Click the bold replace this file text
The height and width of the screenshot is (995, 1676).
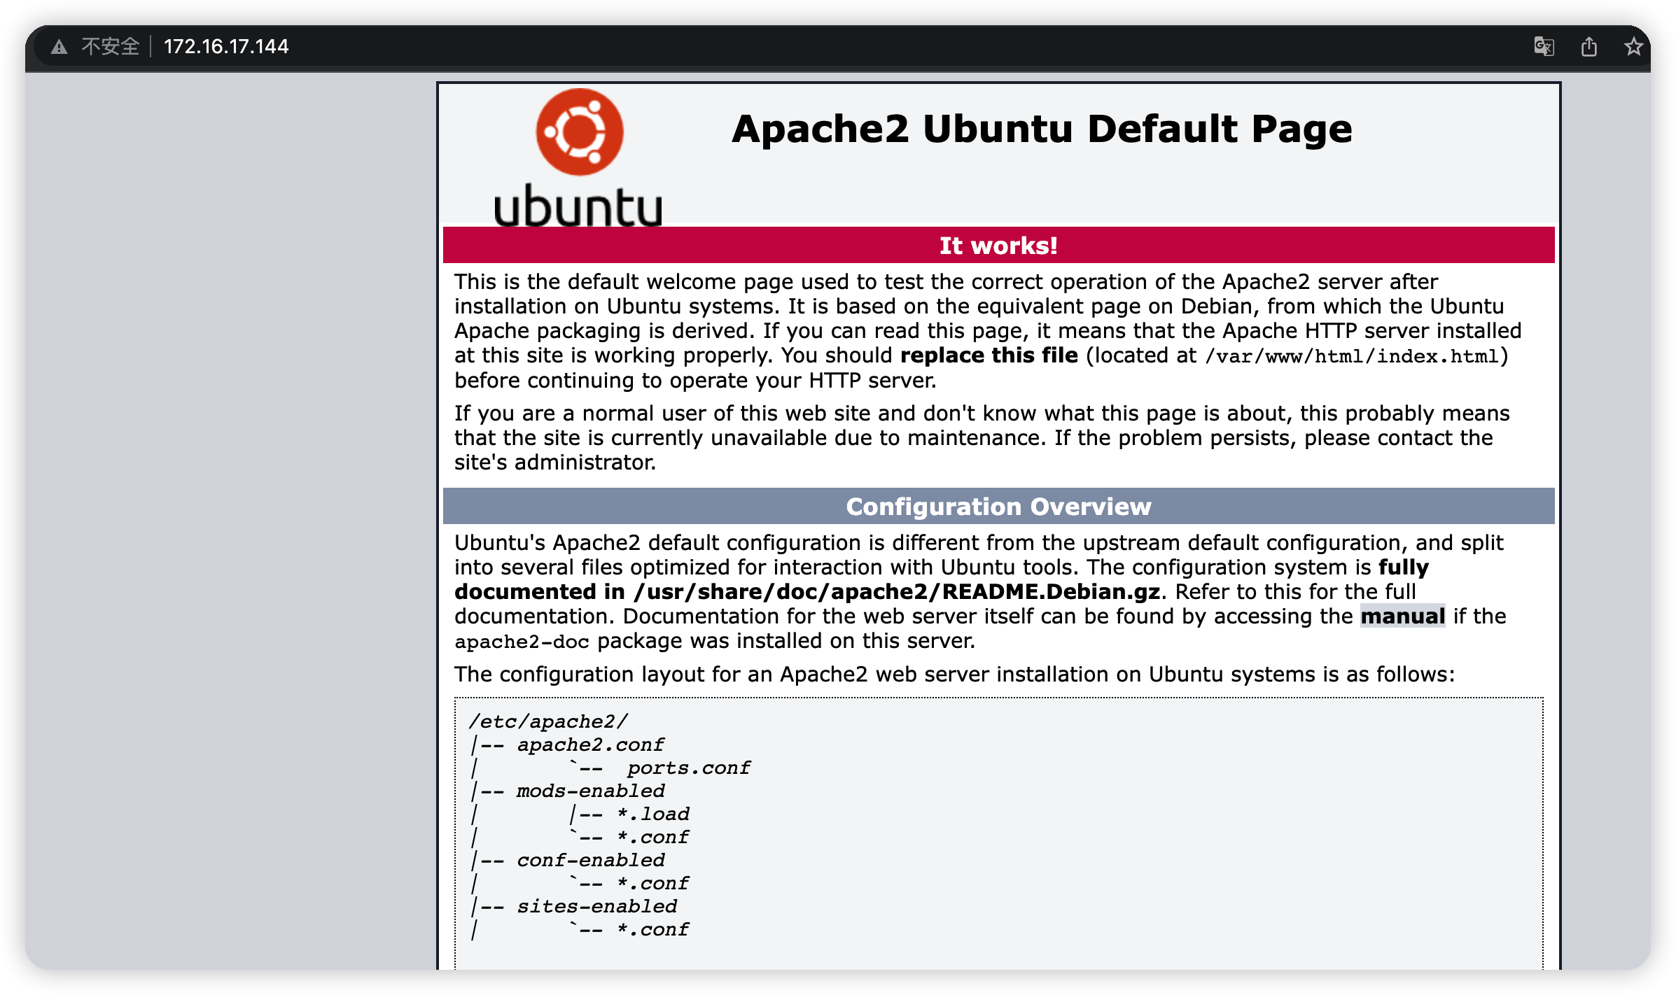(989, 355)
